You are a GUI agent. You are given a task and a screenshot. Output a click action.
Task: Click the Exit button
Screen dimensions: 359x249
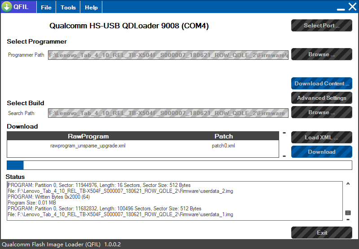coord(321,233)
